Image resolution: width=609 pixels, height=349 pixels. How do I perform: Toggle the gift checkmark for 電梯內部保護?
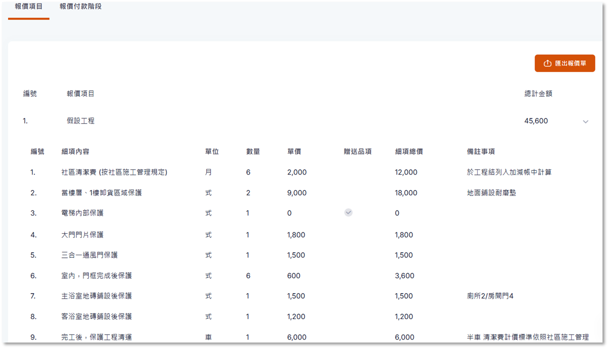348,212
